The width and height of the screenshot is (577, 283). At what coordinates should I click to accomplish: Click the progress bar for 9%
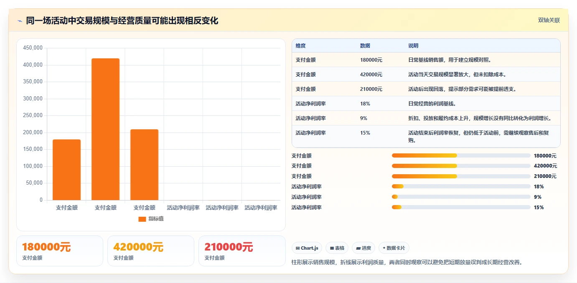click(461, 197)
